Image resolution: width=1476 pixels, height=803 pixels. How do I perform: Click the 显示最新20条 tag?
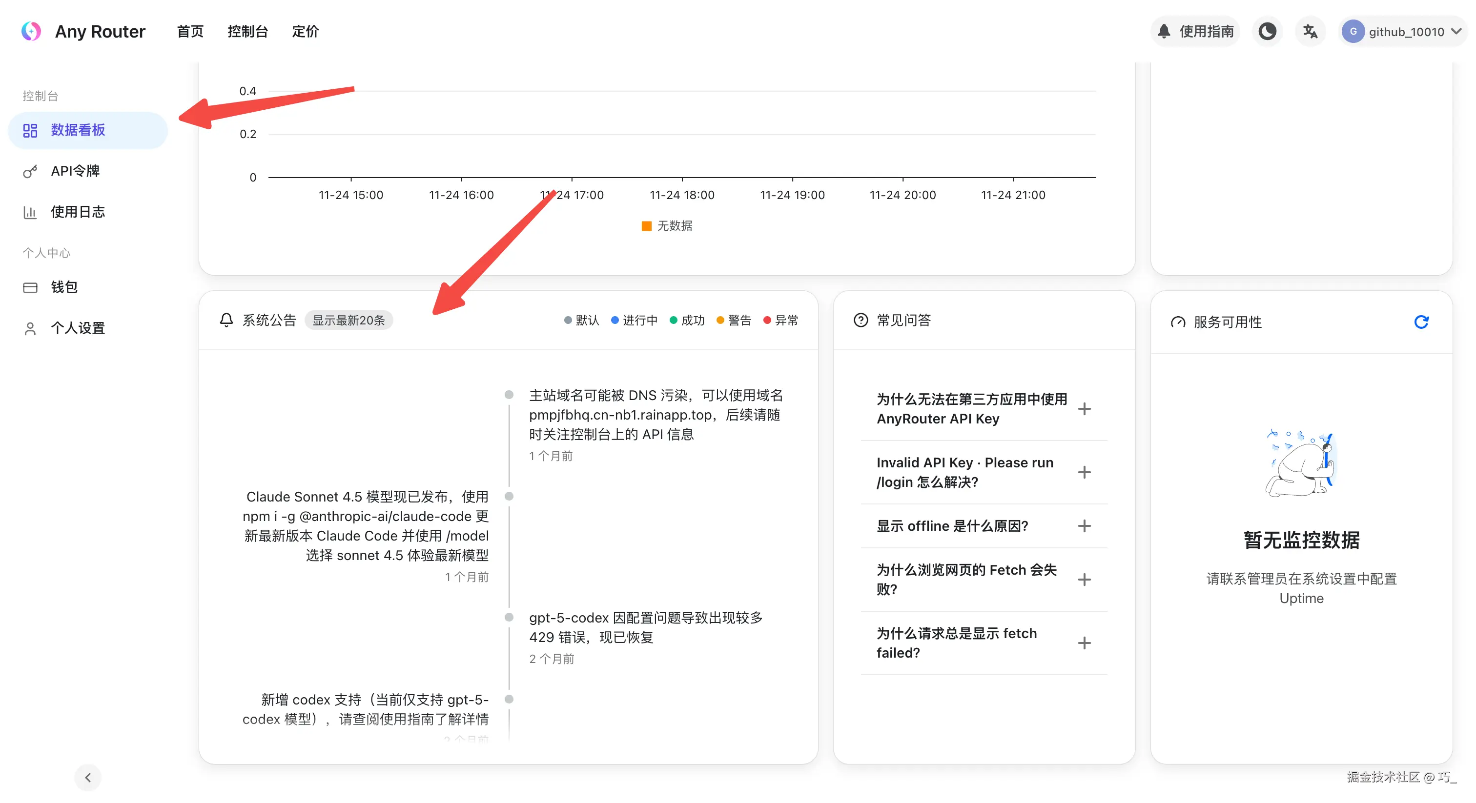click(x=348, y=320)
